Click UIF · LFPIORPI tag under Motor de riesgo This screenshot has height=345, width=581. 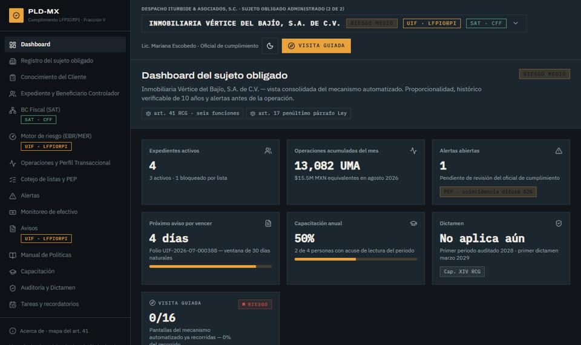(47, 146)
